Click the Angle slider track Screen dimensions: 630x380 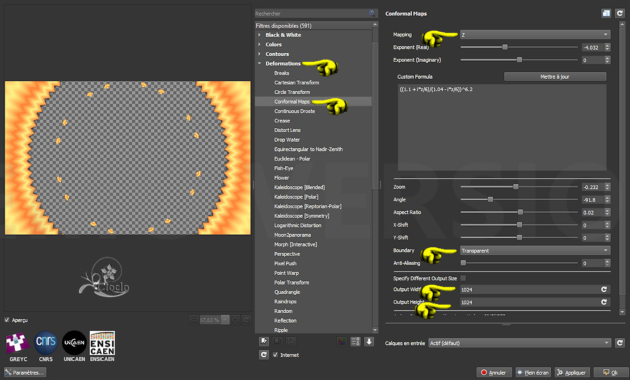coord(539,200)
